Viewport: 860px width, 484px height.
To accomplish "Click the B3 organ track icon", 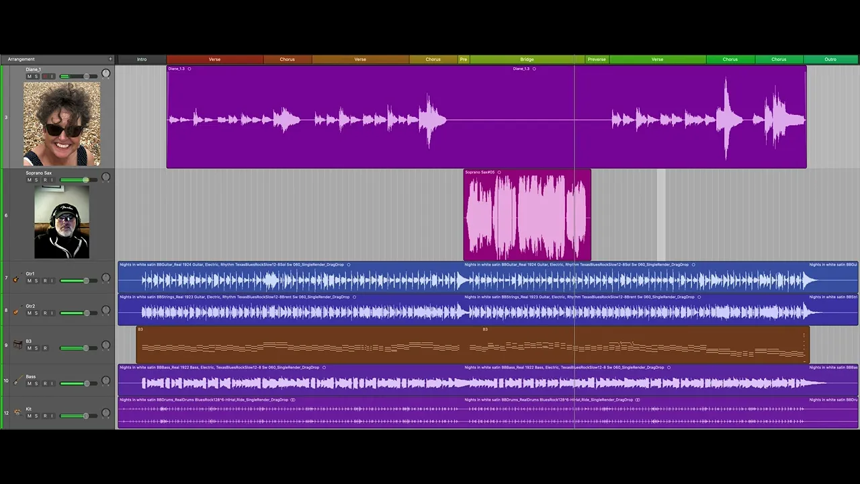I will (17, 344).
